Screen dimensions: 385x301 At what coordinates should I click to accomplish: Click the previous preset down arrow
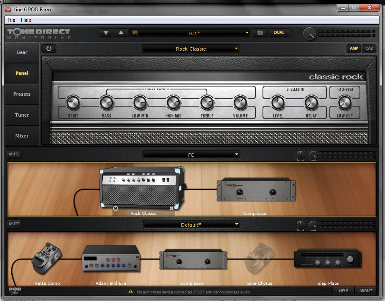coord(106,33)
